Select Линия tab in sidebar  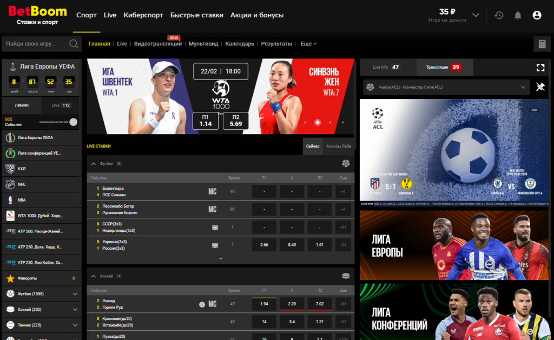point(22,105)
